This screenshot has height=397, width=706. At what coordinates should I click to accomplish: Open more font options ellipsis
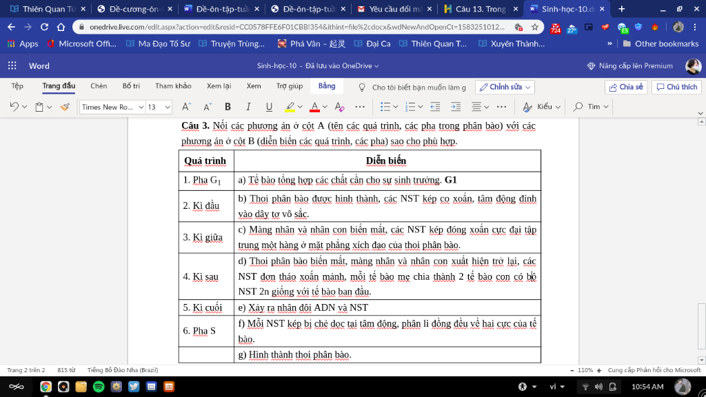point(360,107)
